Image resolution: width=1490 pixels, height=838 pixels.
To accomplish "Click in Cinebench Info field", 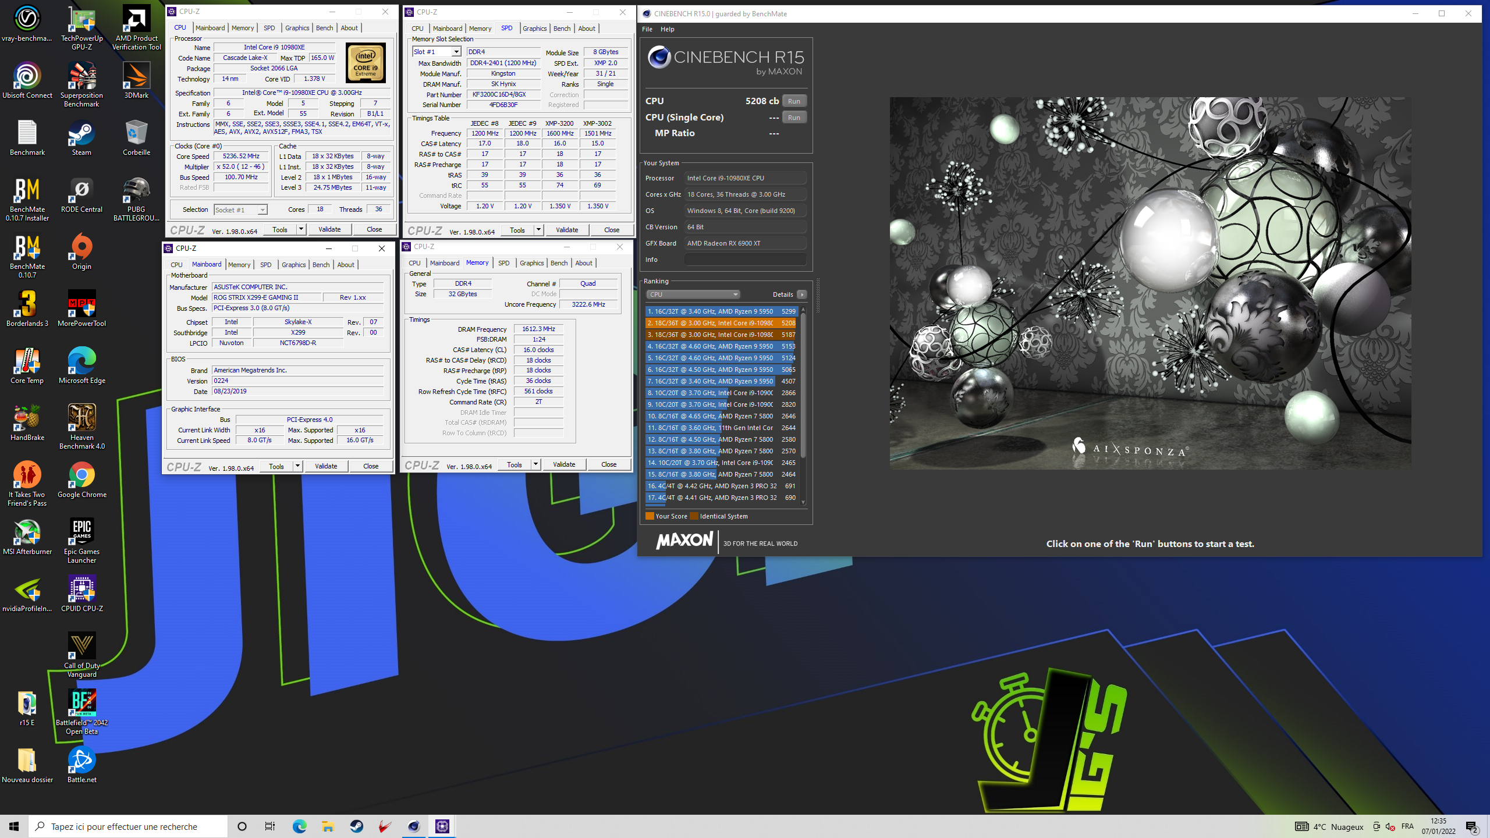I will point(745,260).
